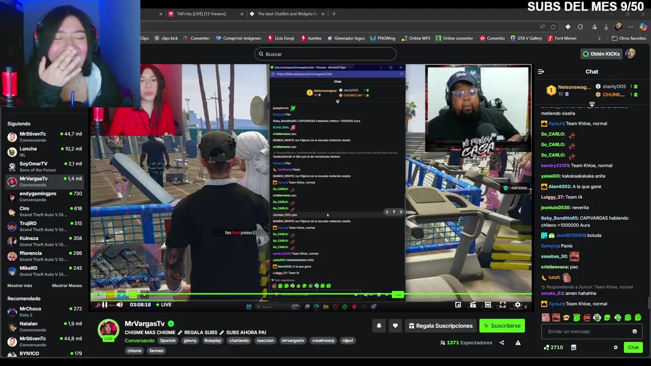Expand the gift leaderboard down arrow

(592, 104)
